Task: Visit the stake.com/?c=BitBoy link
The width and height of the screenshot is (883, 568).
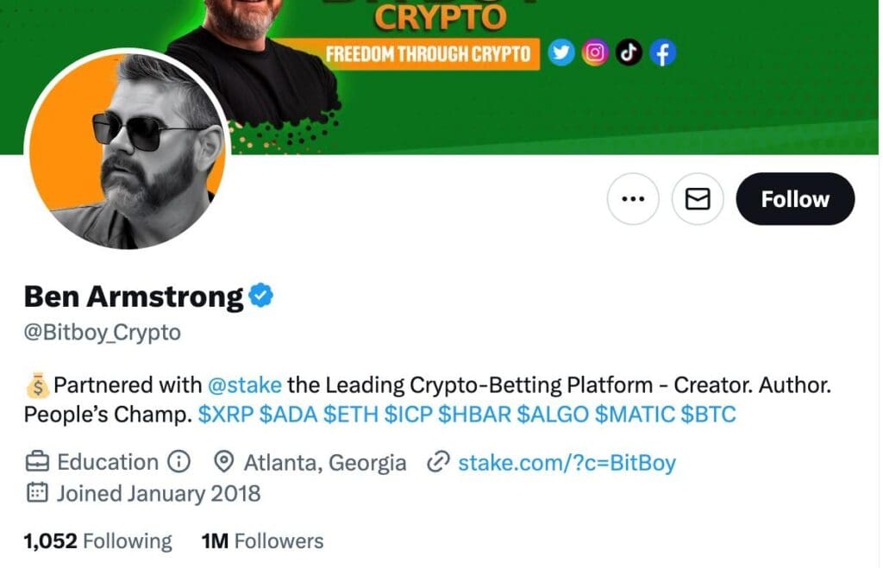Action: [x=566, y=463]
